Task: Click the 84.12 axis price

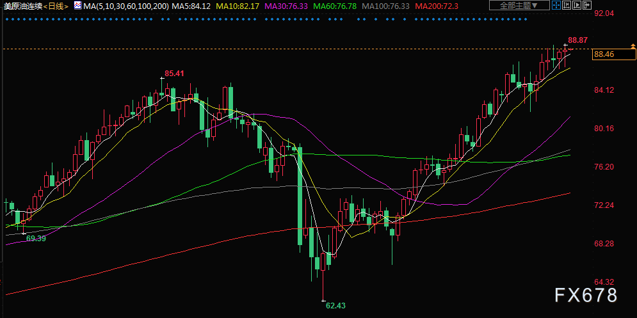Action: pyautogui.click(x=604, y=90)
